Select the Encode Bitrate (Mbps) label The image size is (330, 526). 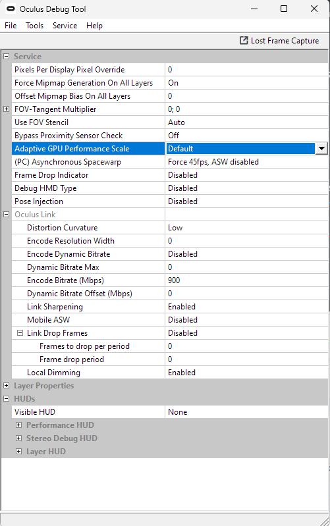(x=65, y=280)
